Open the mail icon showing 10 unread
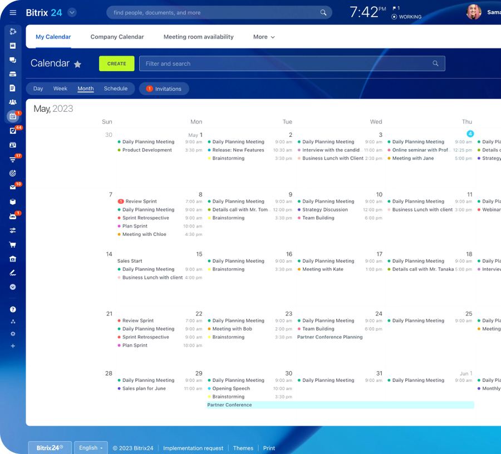The width and height of the screenshot is (501, 454). 13,187
